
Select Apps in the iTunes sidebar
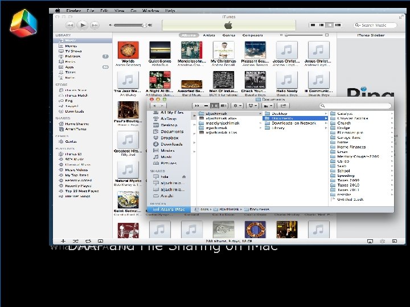[x=83, y=67]
